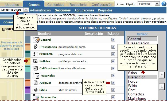Screen dimensions: 167x101
Task: Open the blue help question mark icon
Action: pyautogui.click(x=164, y=4)
